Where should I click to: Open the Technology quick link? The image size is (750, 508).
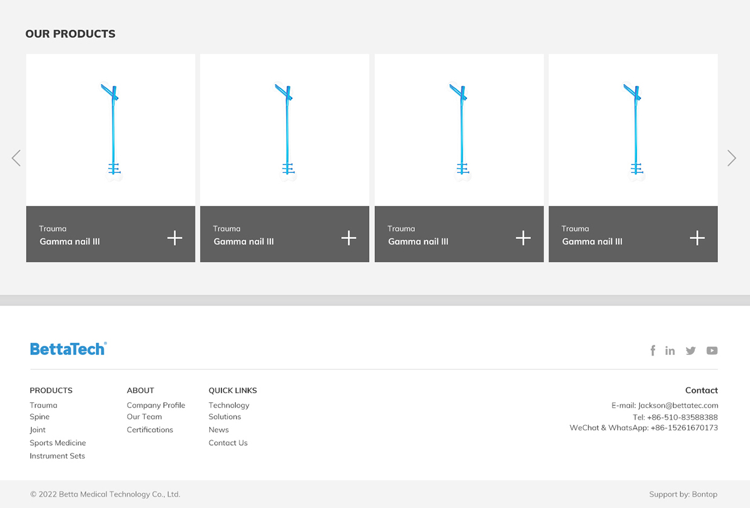[229, 405]
